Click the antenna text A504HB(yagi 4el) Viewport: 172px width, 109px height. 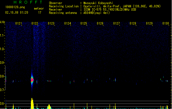click(97, 13)
